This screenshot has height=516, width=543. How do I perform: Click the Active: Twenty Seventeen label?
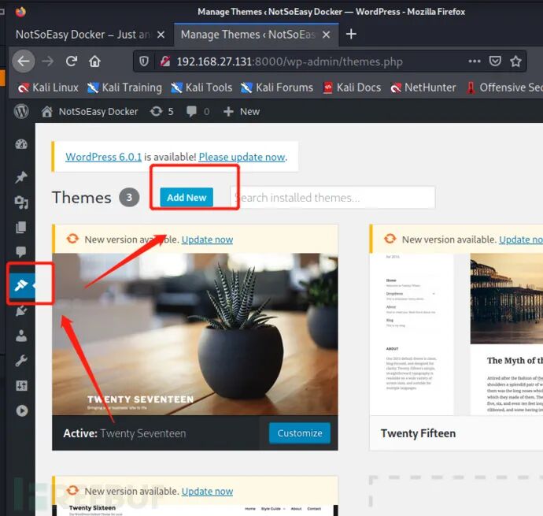pyautogui.click(x=124, y=433)
